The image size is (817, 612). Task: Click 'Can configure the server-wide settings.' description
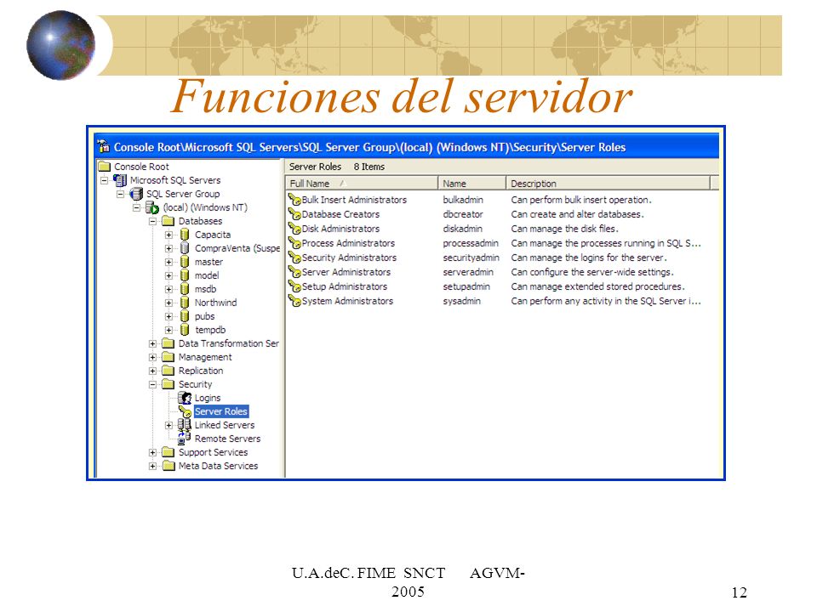[592, 272]
